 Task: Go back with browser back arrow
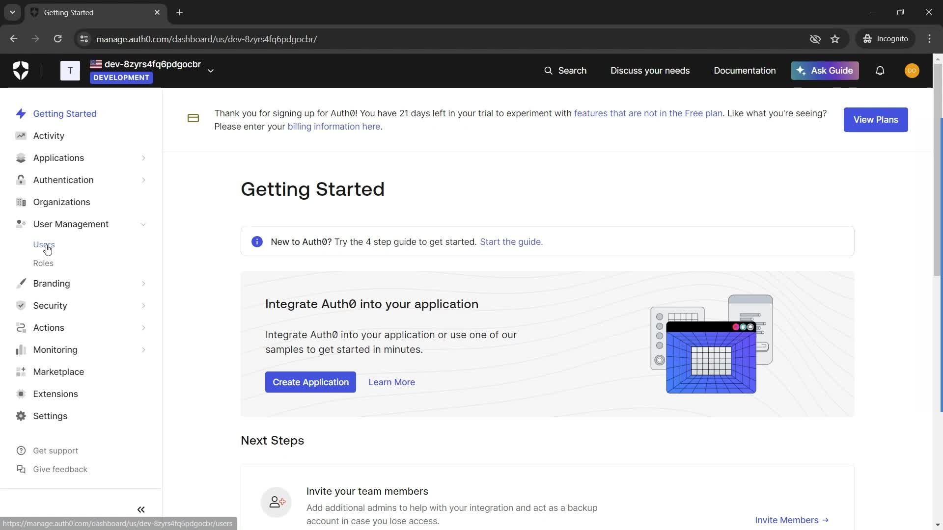(14, 39)
